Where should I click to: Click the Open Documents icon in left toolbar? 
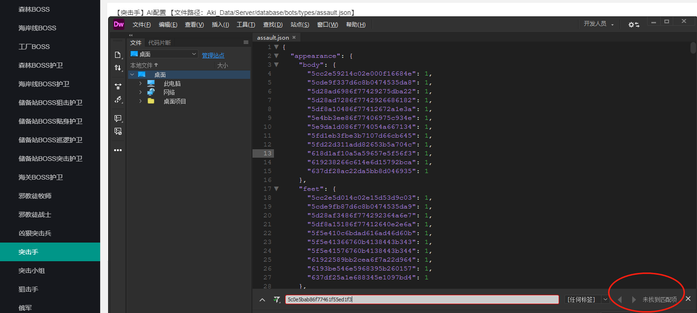(118, 55)
